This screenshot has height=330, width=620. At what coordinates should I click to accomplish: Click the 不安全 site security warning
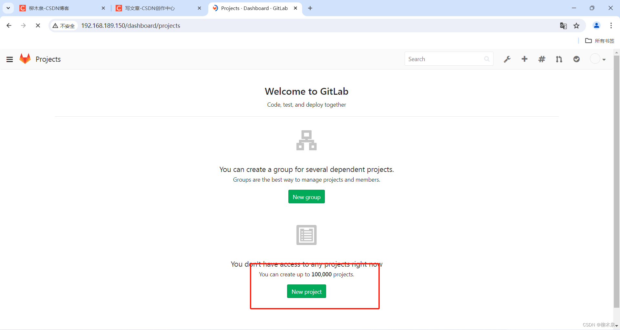[x=64, y=26]
